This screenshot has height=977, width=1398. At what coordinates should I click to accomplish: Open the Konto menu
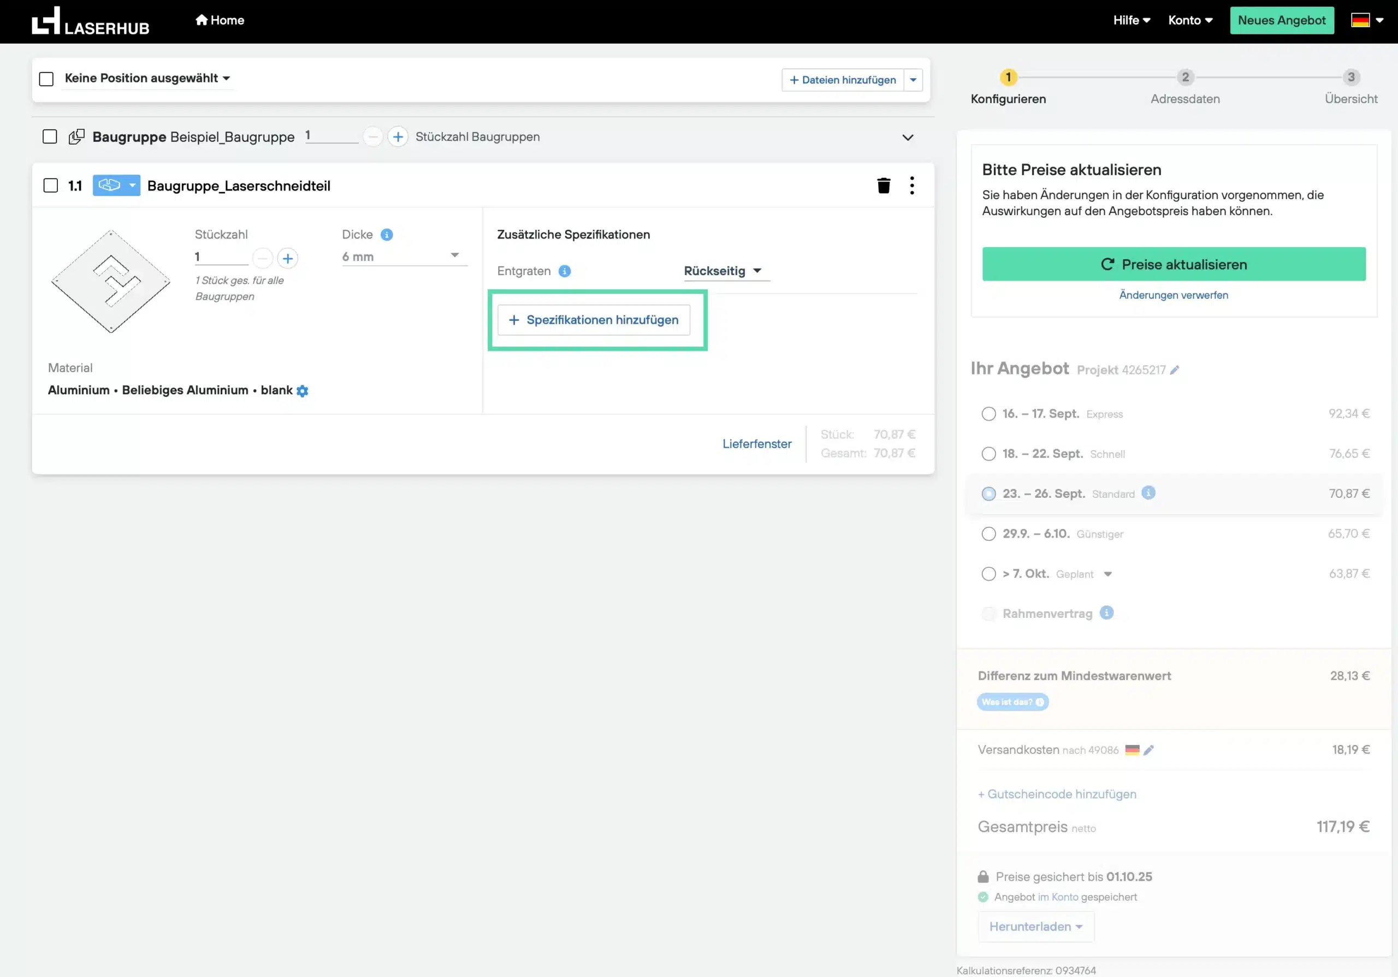(1189, 21)
